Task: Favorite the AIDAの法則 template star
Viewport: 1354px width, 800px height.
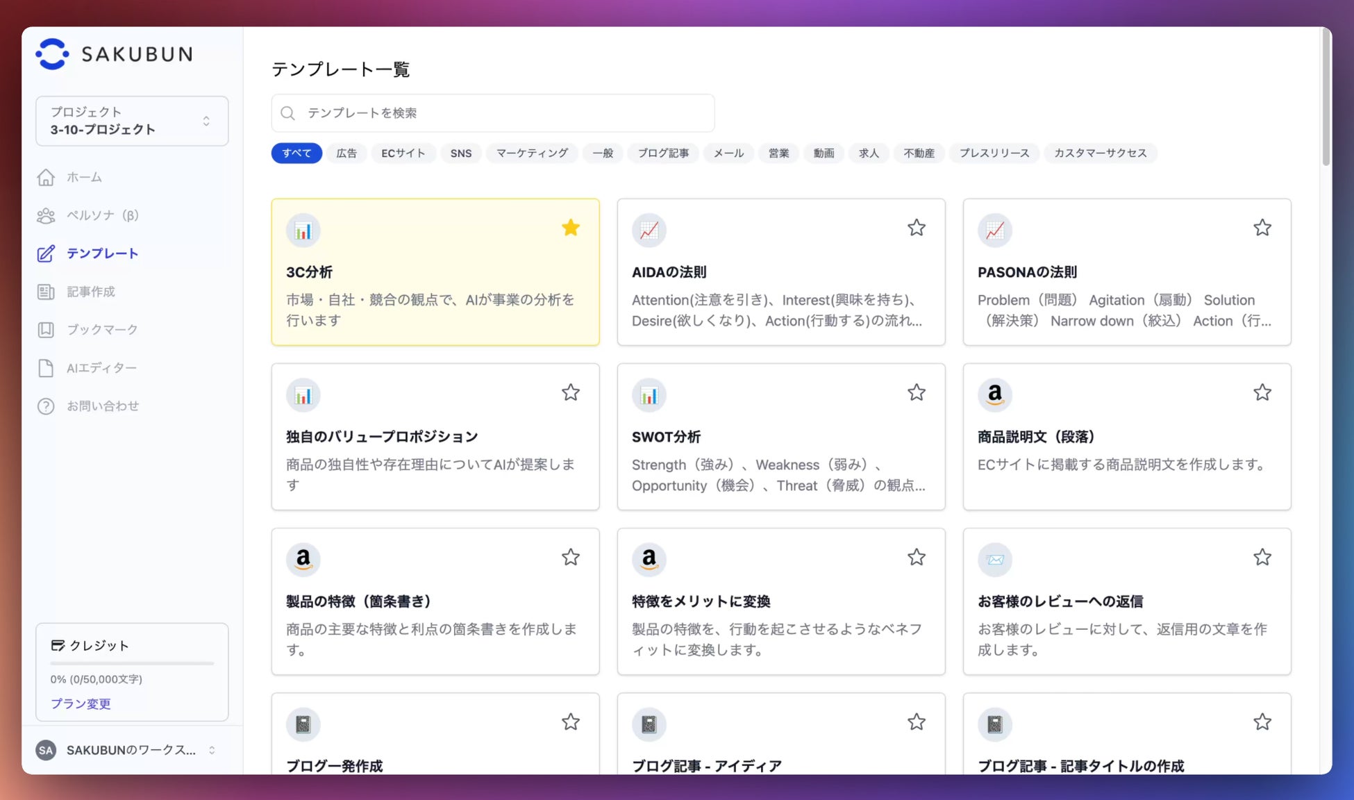Action: [917, 228]
